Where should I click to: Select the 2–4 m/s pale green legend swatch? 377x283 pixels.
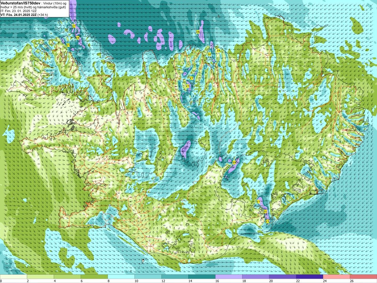[40, 277]
